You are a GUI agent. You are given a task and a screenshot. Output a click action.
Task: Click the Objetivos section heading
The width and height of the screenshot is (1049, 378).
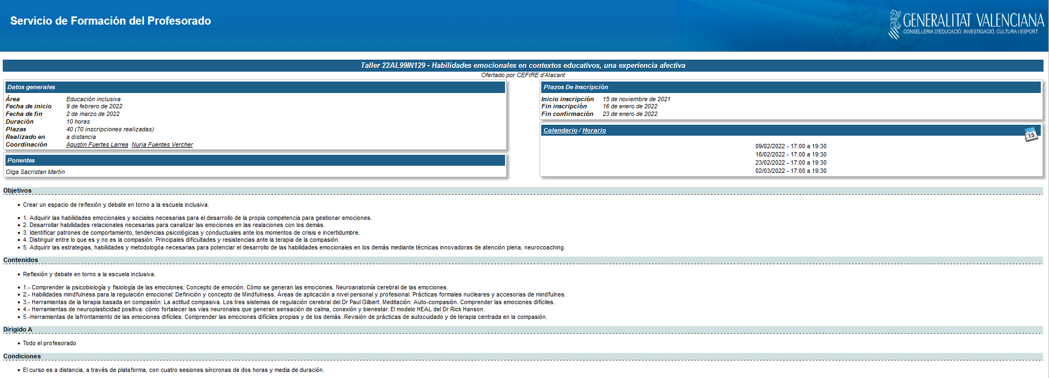pyautogui.click(x=18, y=190)
